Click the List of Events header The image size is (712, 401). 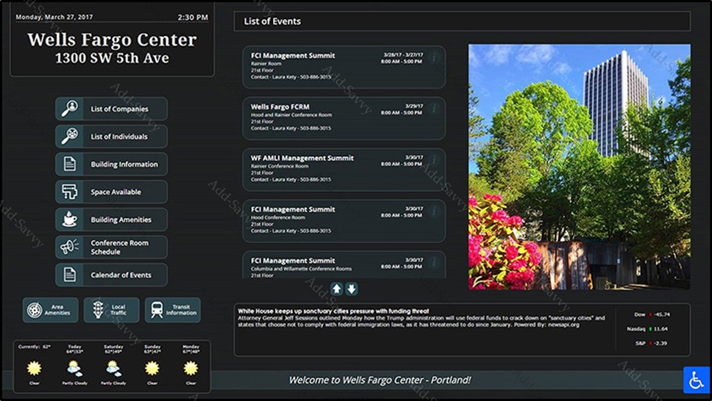[x=272, y=21]
